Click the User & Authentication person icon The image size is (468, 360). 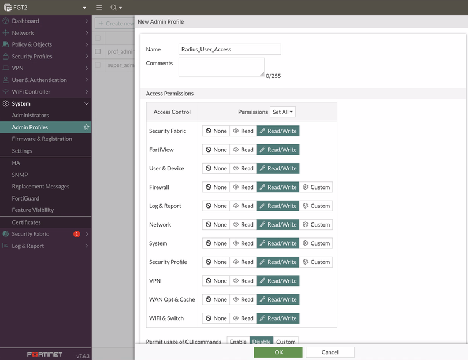(x=5, y=80)
